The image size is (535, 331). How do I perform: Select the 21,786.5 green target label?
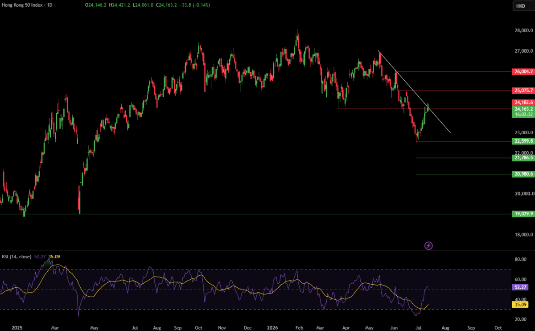pyautogui.click(x=523, y=157)
